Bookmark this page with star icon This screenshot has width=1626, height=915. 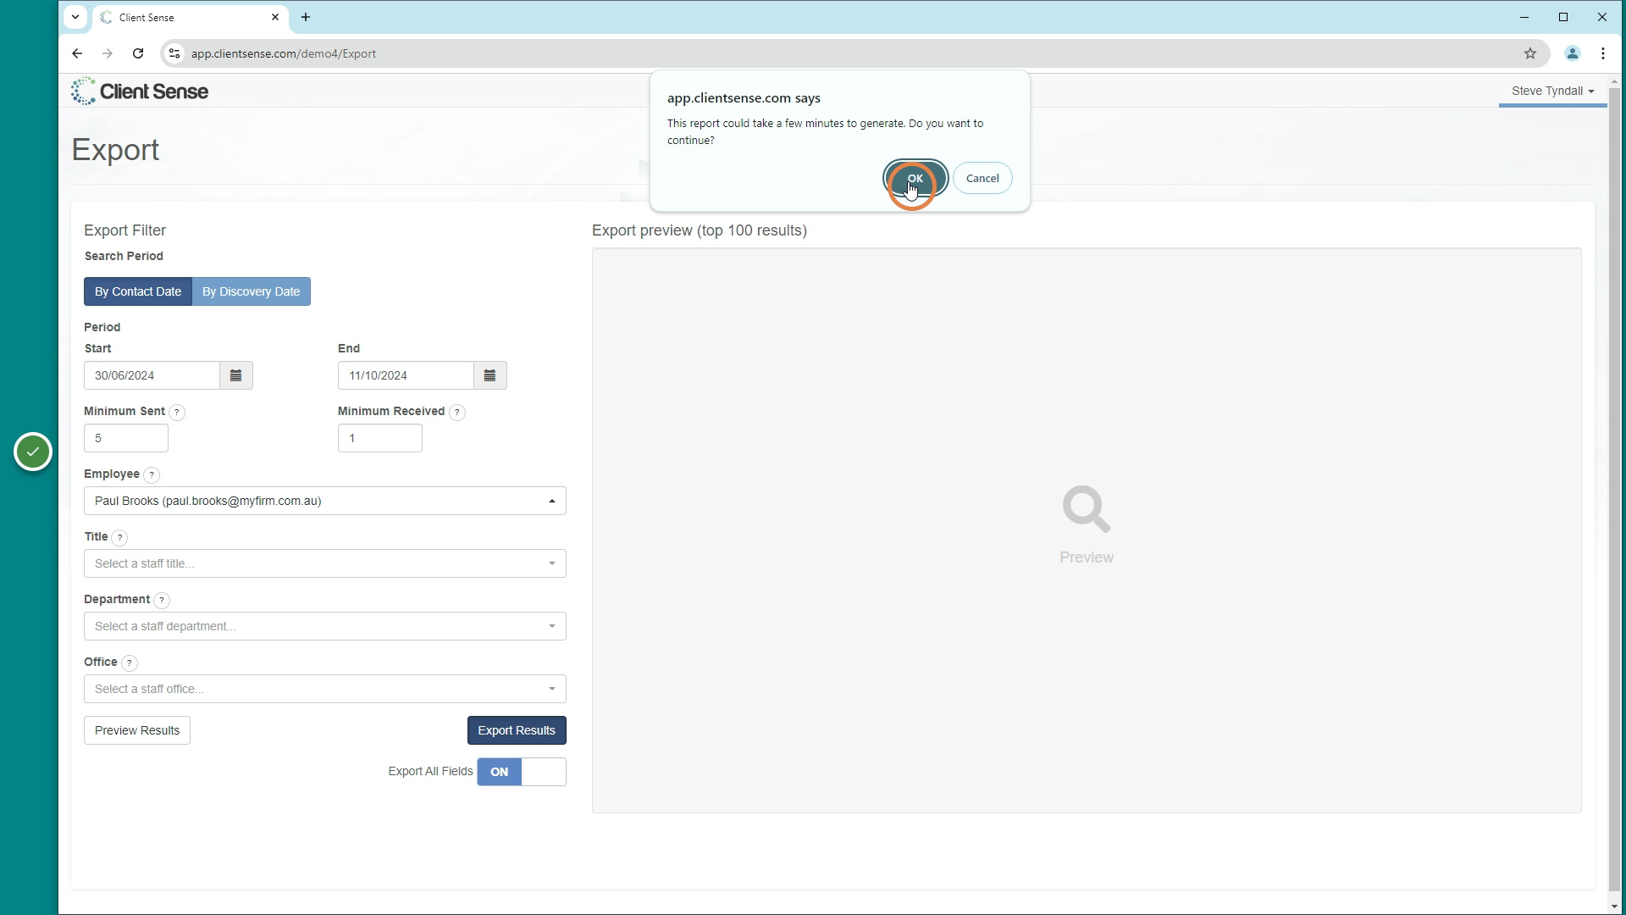click(x=1530, y=53)
